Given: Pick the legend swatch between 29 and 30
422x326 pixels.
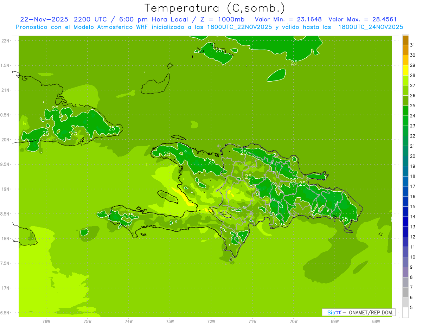Looking at the screenshot, I should 405,60.
